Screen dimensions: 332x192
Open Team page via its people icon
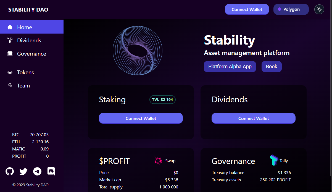tap(10, 85)
